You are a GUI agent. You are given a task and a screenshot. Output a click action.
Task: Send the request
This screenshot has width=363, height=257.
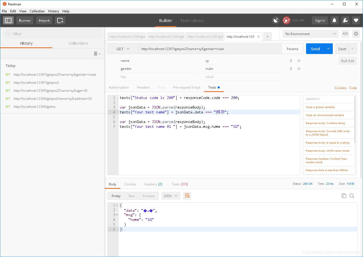(315, 49)
